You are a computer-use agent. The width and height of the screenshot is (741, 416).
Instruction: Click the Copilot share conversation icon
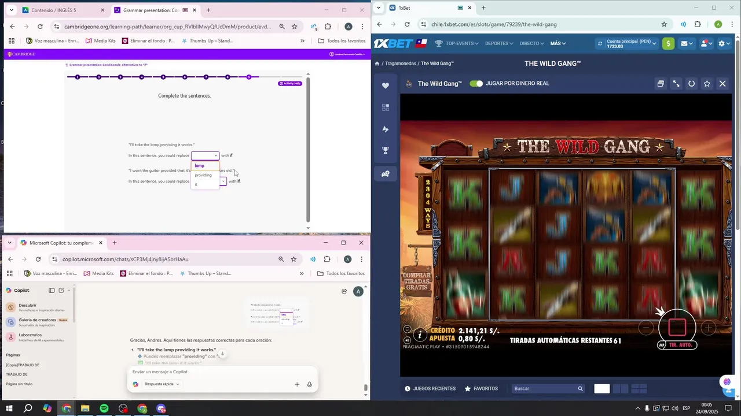[344, 291]
